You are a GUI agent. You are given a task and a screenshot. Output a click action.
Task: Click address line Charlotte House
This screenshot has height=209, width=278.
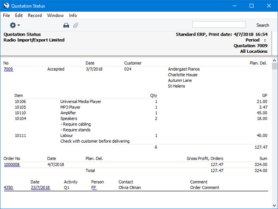[x=183, y=75]
